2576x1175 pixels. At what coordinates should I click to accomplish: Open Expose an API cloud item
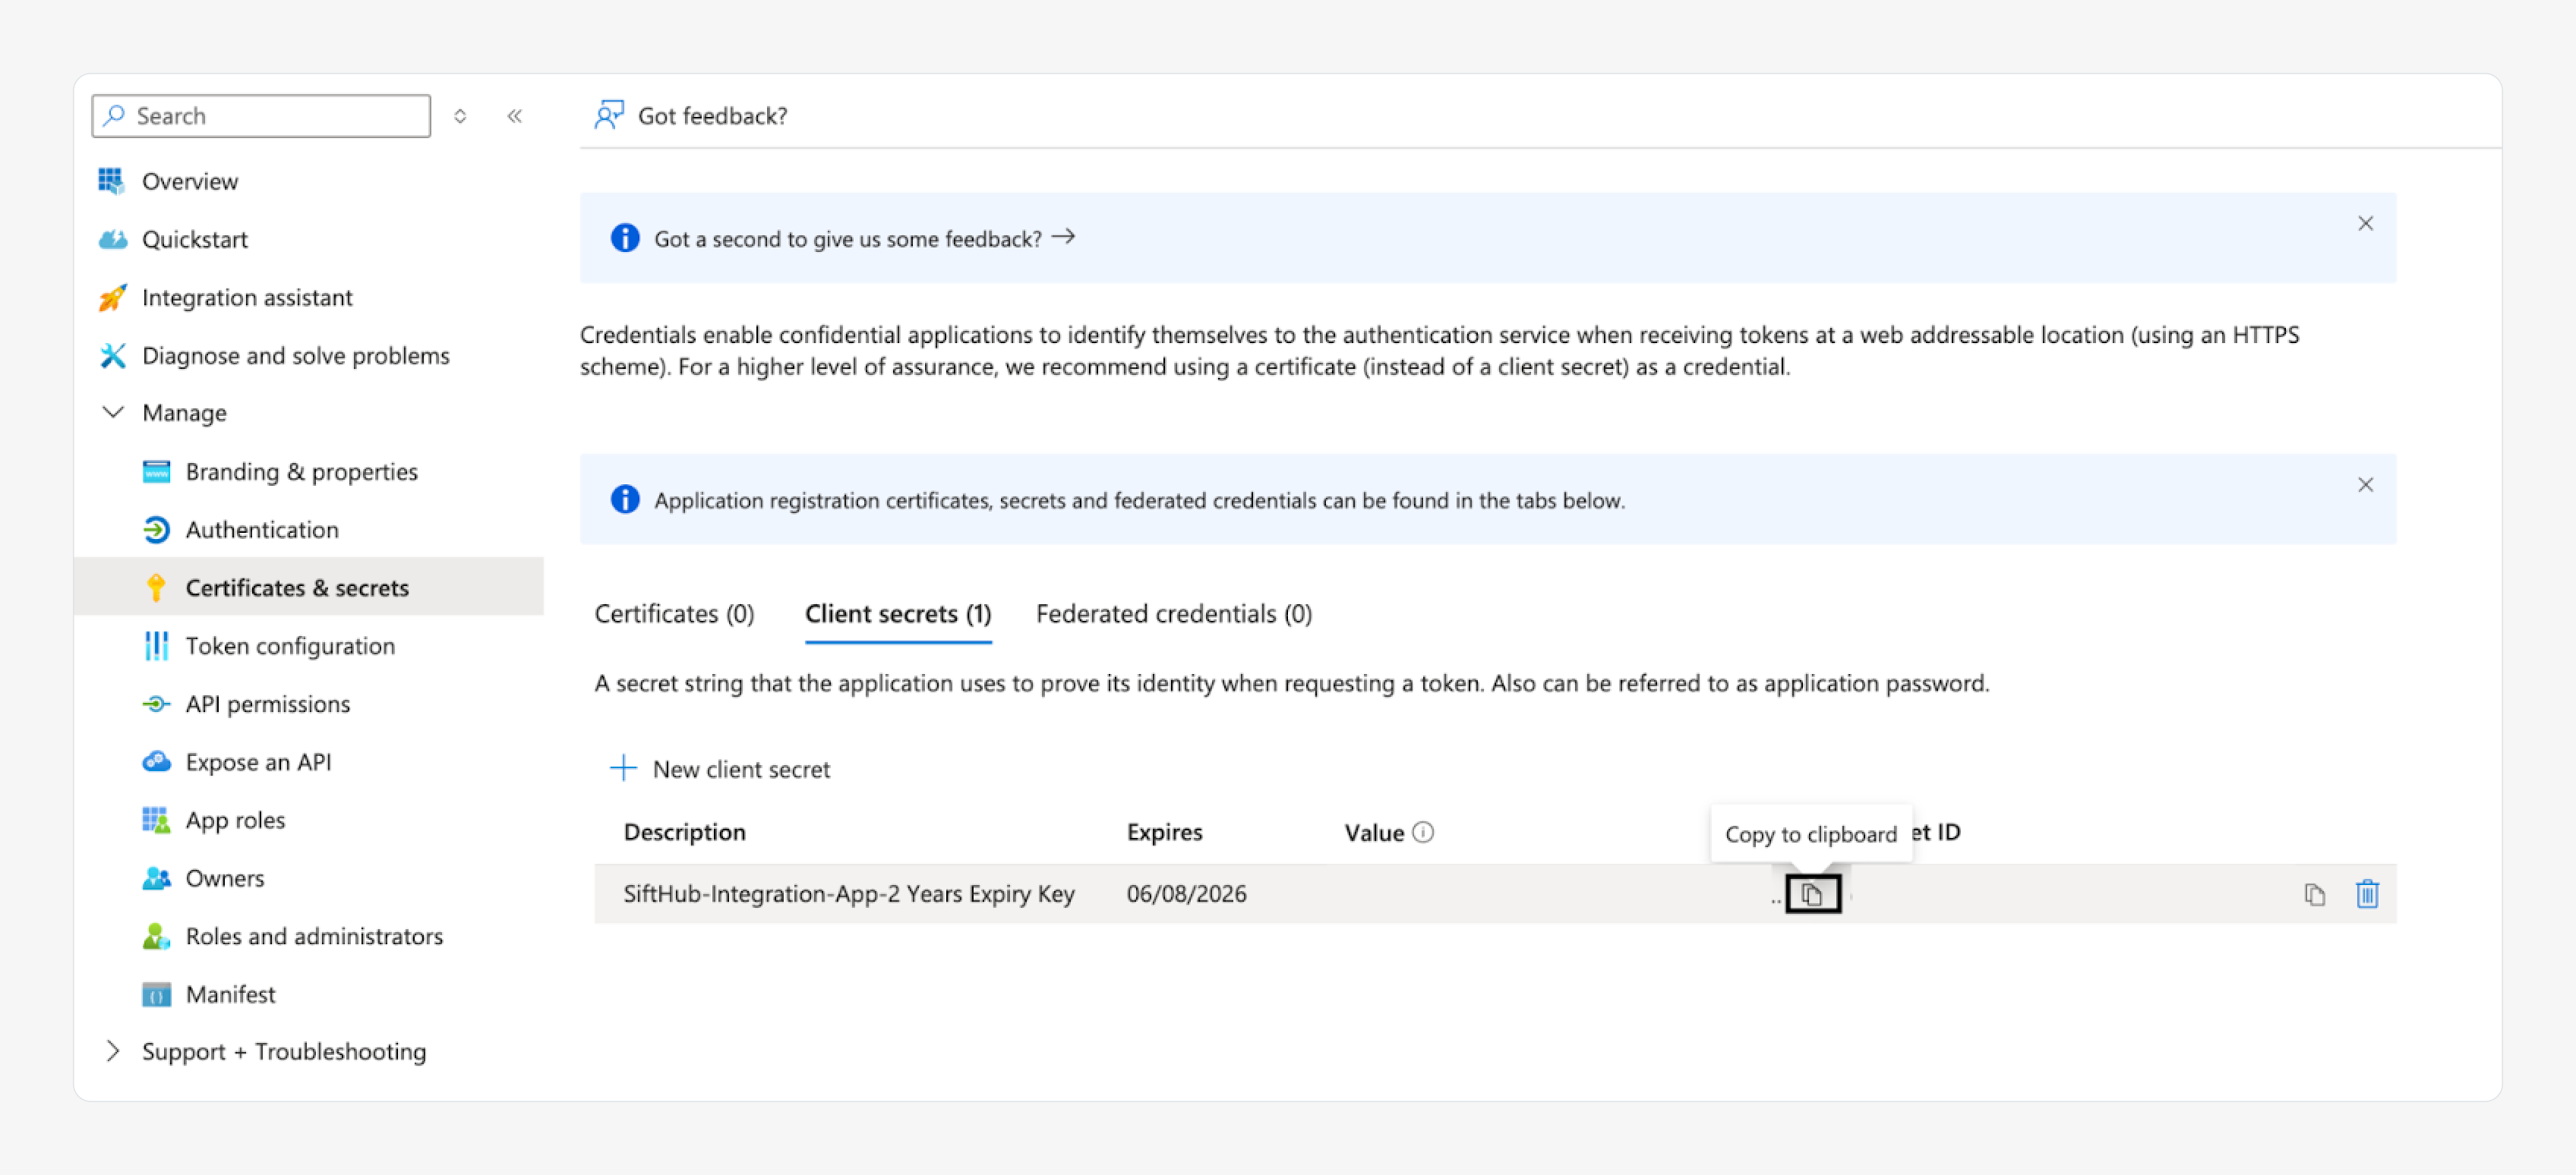pyautogui.click(x=258, y=761)
